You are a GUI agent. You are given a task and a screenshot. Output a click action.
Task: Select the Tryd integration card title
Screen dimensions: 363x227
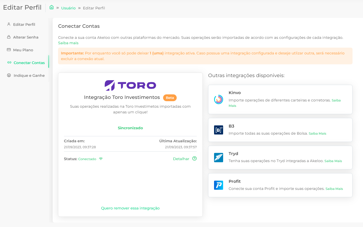coord(233,154)
